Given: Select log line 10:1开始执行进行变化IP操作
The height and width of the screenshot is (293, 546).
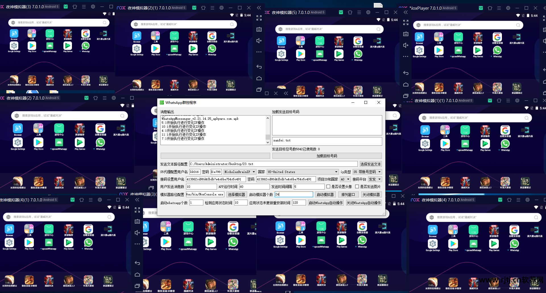Looking at the screenshot, I should point(184,127).
